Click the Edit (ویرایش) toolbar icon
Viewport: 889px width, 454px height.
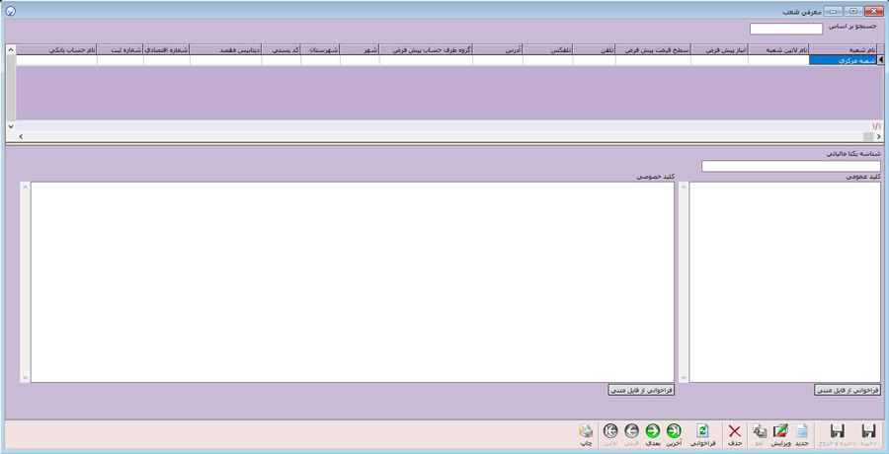point(779,434)
